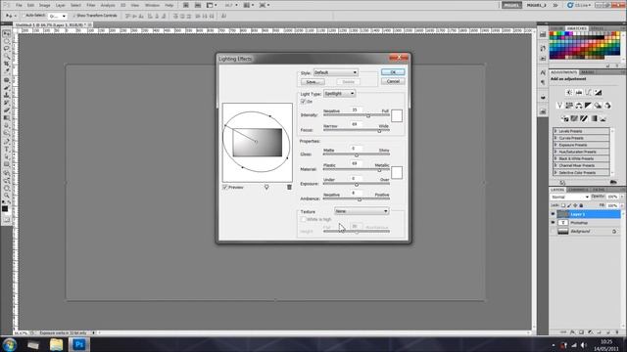Hide Layer 1 using eye icon
The height and width of the screenshot is (352, 627).
pos(553,214)
